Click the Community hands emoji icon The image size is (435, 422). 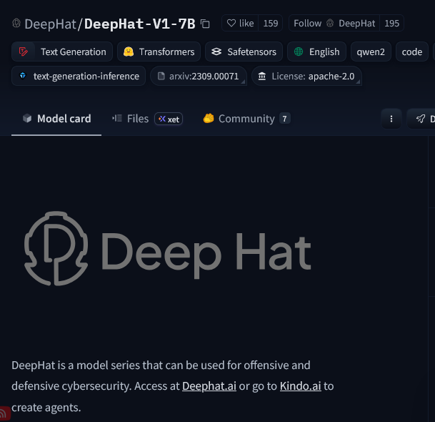(x=209, y=119)
